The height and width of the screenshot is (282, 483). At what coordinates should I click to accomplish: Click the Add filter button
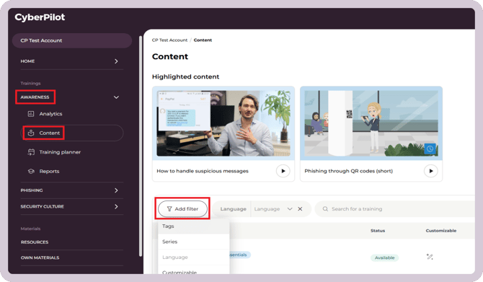pyautogui.click(x=182, y=209)
